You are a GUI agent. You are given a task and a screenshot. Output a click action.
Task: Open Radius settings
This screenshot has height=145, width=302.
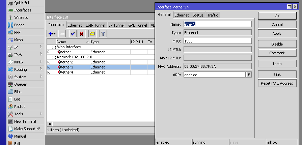(26, 107)
